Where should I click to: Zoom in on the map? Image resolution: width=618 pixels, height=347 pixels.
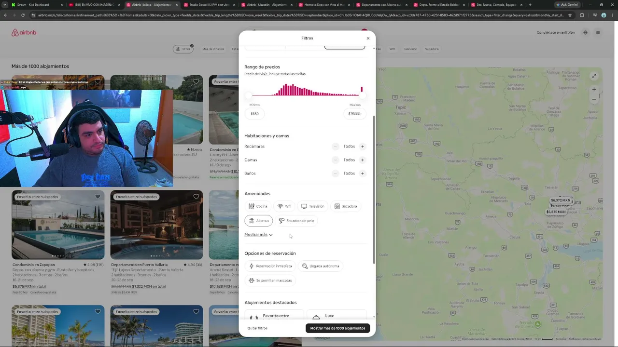tap(594, 89)
